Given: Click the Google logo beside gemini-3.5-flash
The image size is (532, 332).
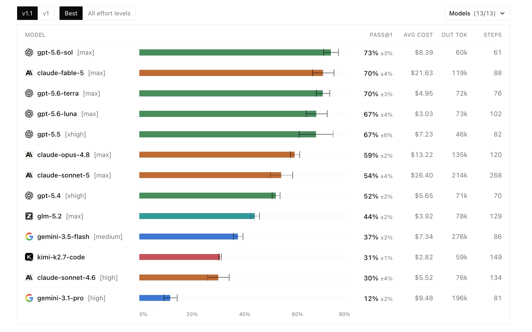Looking at the screenshot, I should pyautogui.click(x=29, y=237).
